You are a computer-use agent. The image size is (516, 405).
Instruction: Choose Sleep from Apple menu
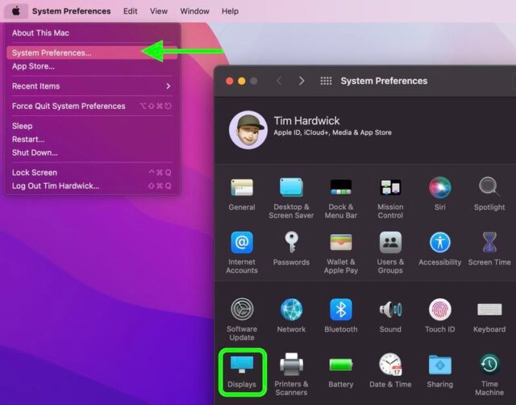(91, 126)
